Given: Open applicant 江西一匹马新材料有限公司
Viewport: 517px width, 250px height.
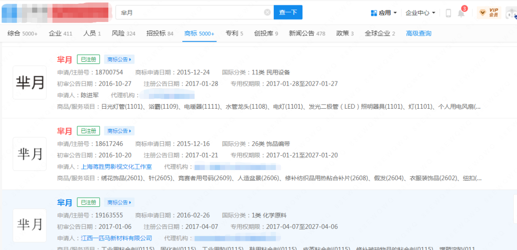Looking at the screenshot, I should point(116,238).
